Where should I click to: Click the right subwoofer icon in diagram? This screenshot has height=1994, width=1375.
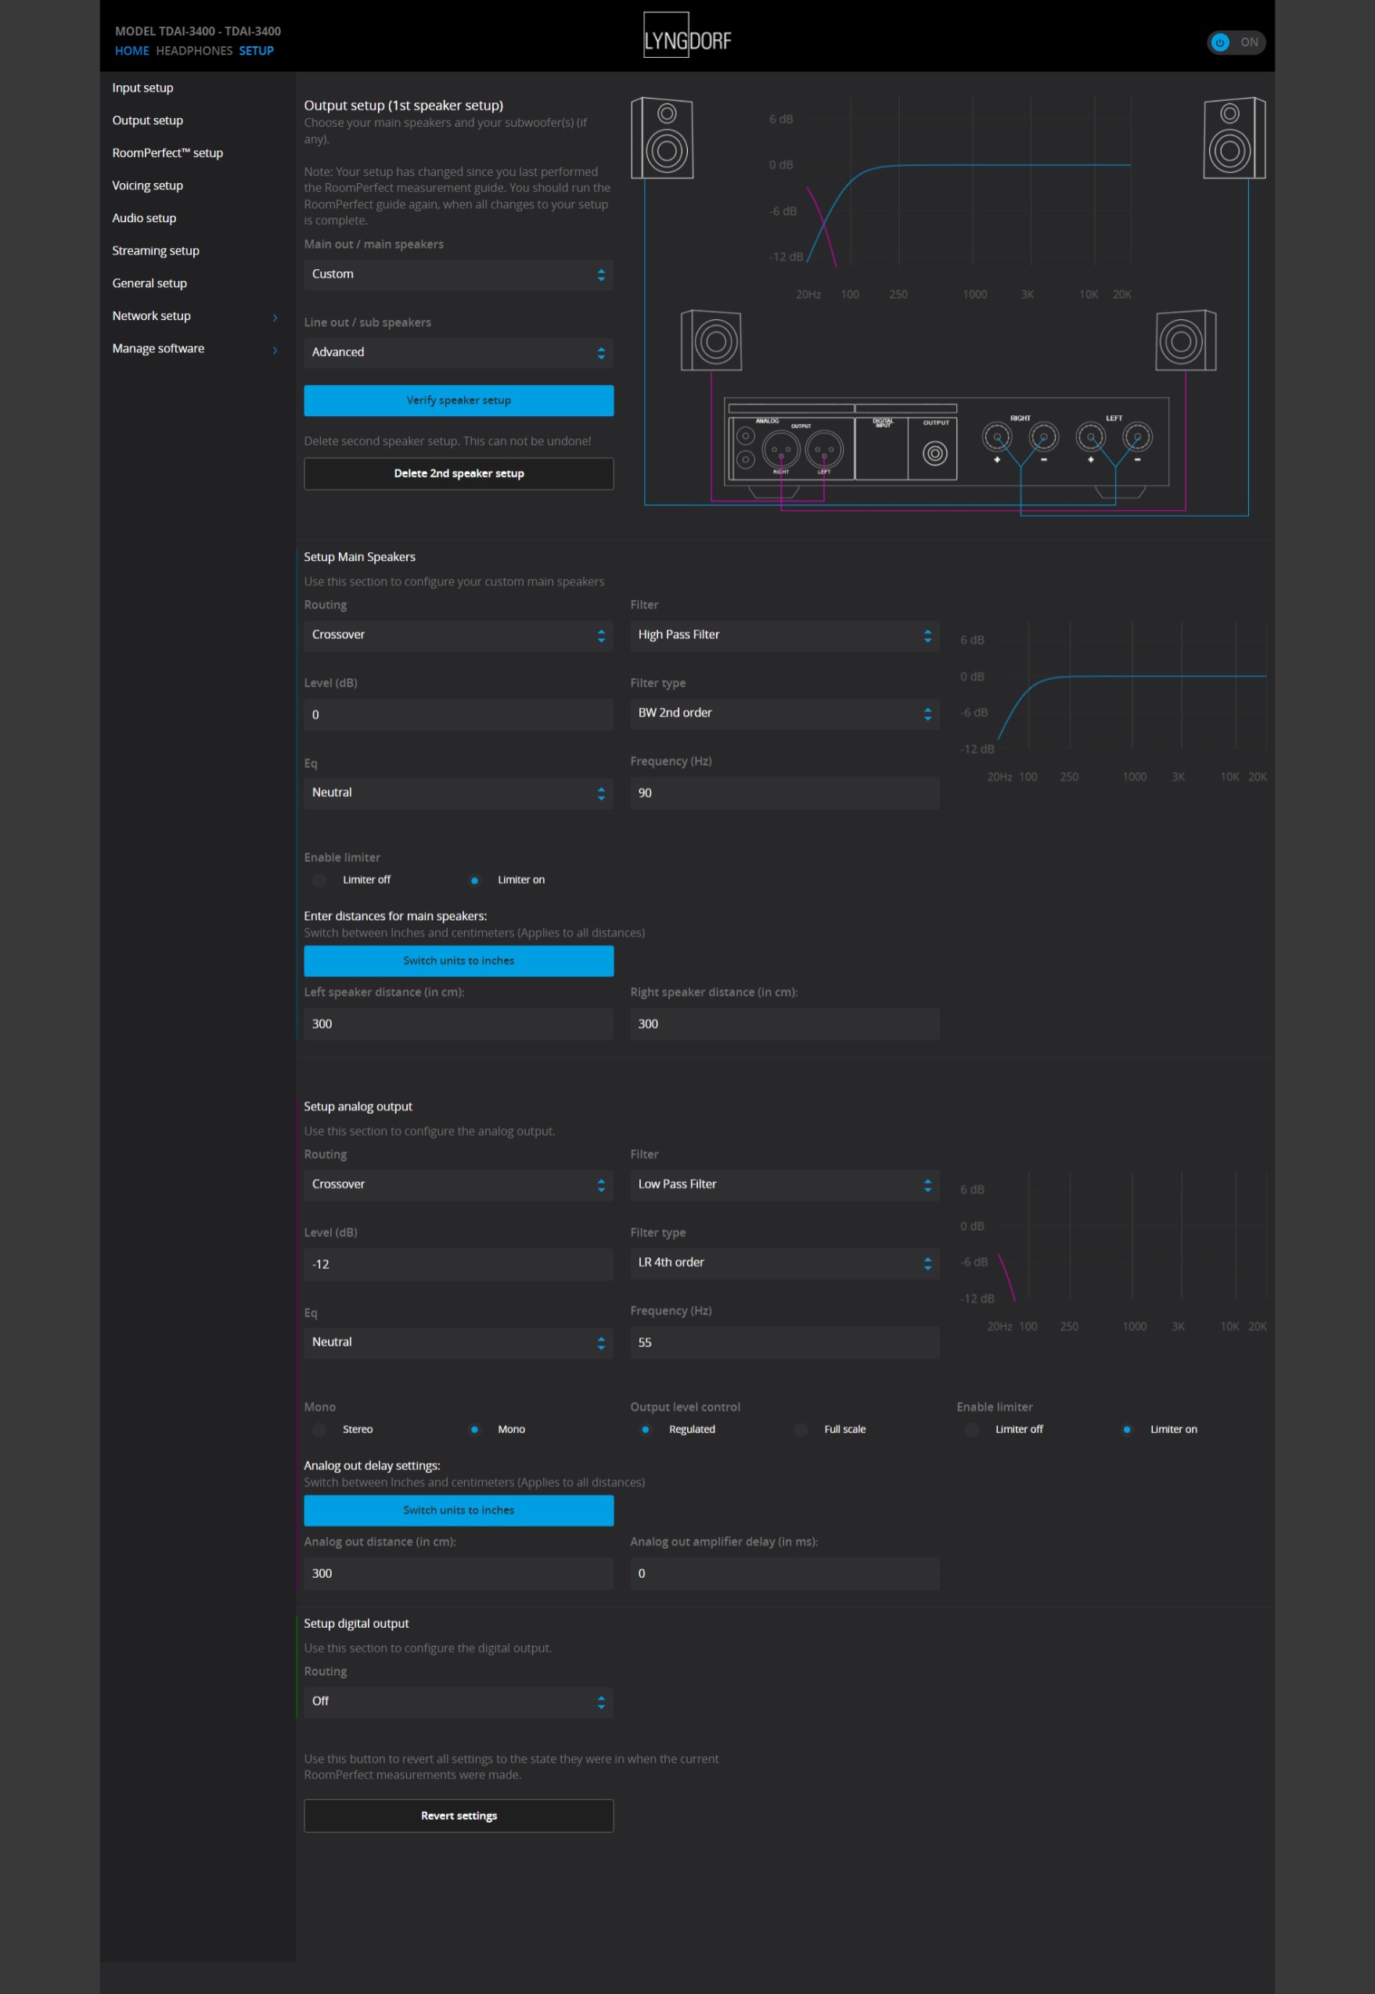(x=1185, y=340)
